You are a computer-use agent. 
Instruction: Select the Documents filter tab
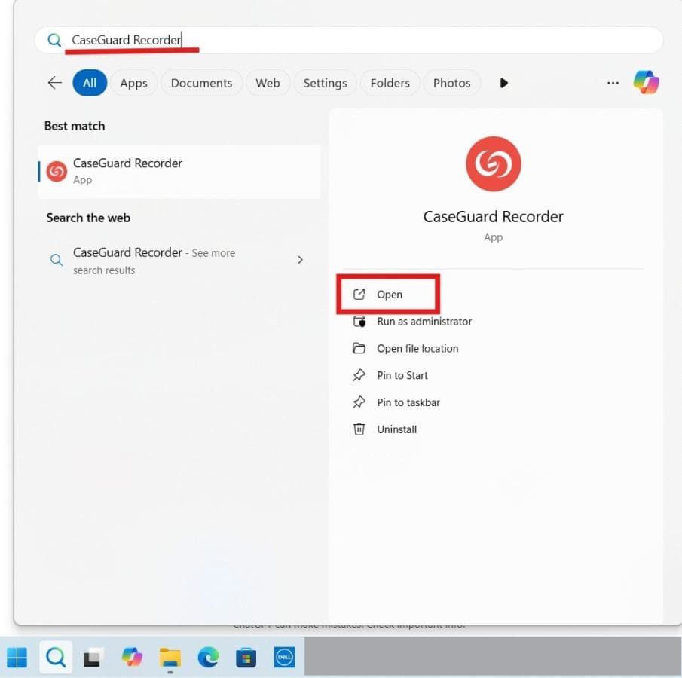pos(200,83)
